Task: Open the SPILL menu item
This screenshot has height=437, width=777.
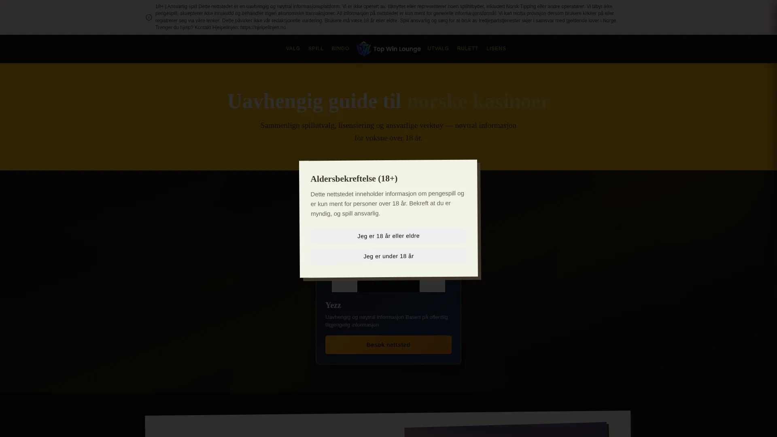Action: [316, 49]
